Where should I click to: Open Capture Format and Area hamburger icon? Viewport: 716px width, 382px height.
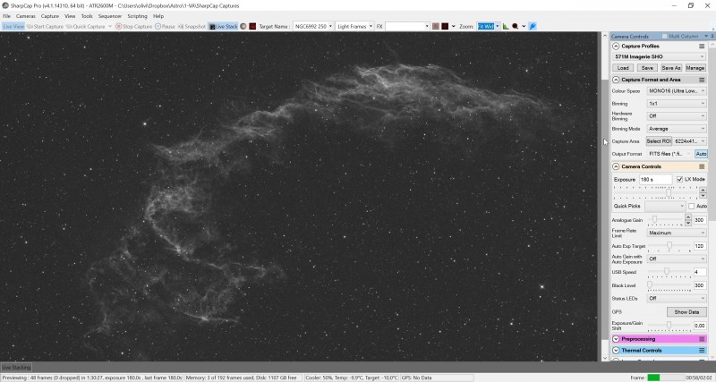tap(702, 80)
